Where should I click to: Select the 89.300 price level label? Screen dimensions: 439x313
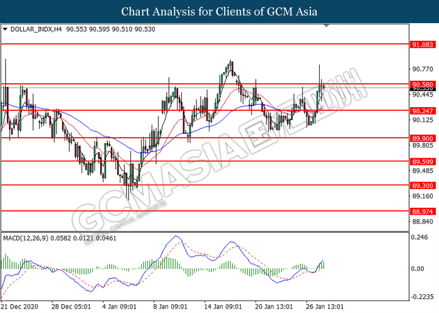click(423, 186)
